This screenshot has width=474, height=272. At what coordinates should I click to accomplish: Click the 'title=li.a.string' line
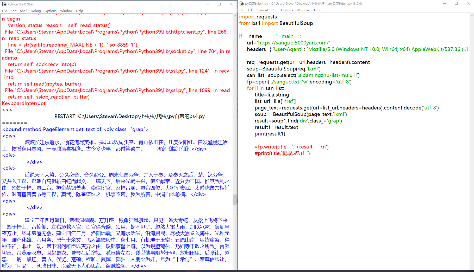pyautogui.click(x=272, y=95)
